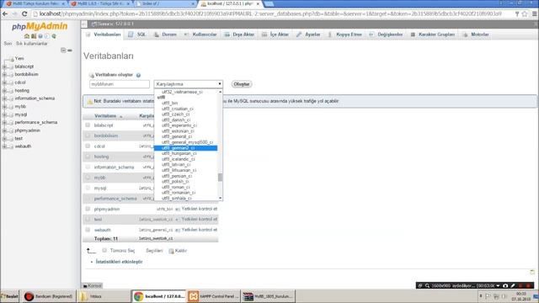Click the link-with-main-panel icon in the sidebar

pyautogui.click(x=70, y=50)
